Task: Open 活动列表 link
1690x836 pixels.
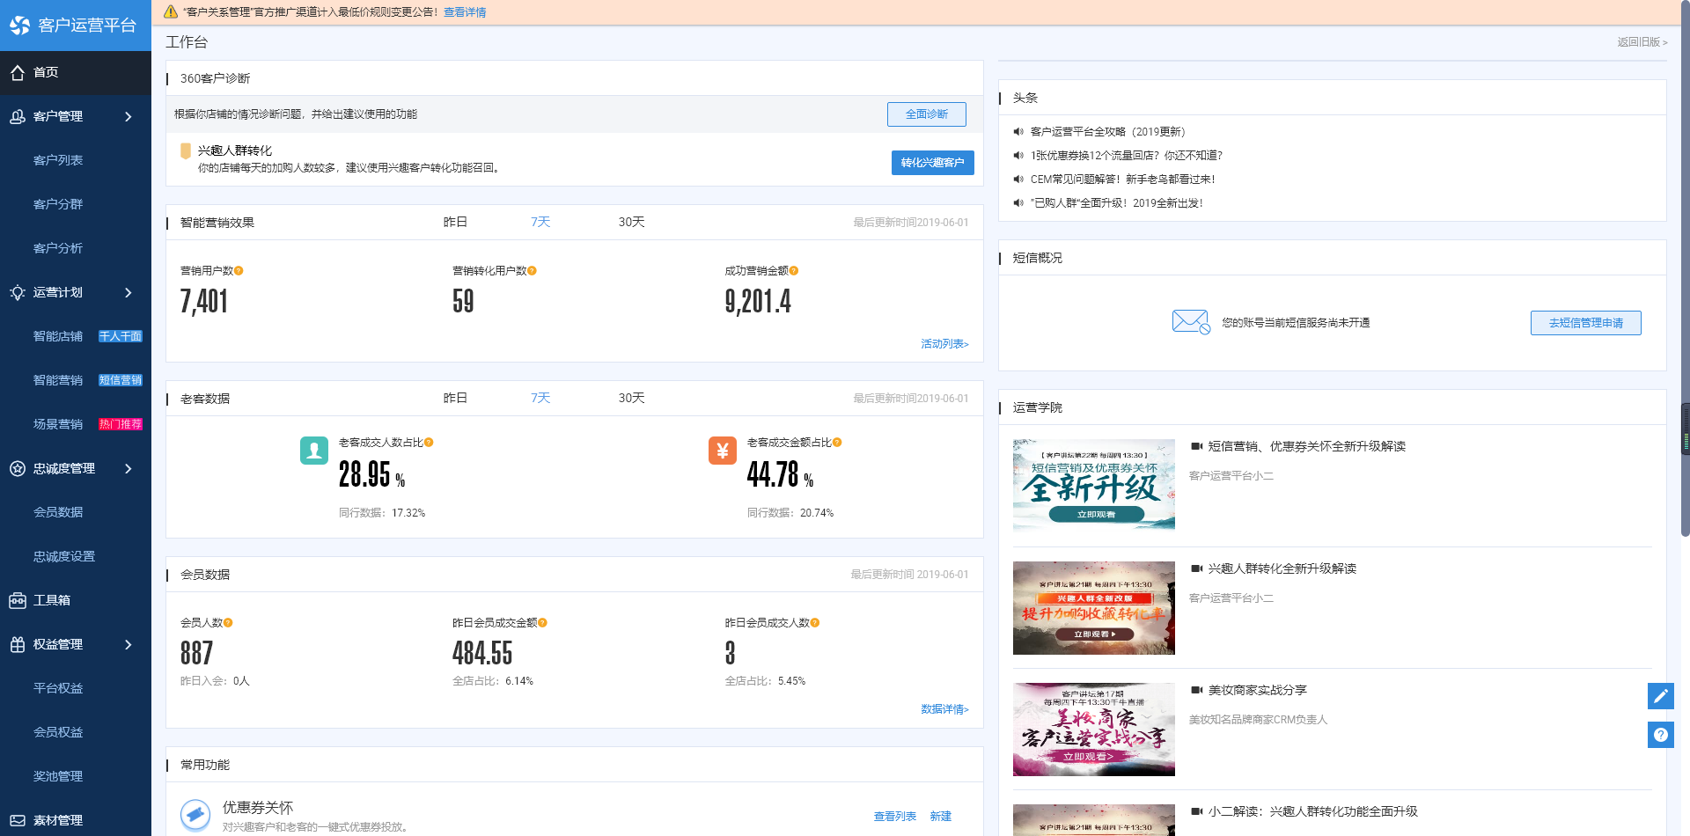Action: [944, 344]
